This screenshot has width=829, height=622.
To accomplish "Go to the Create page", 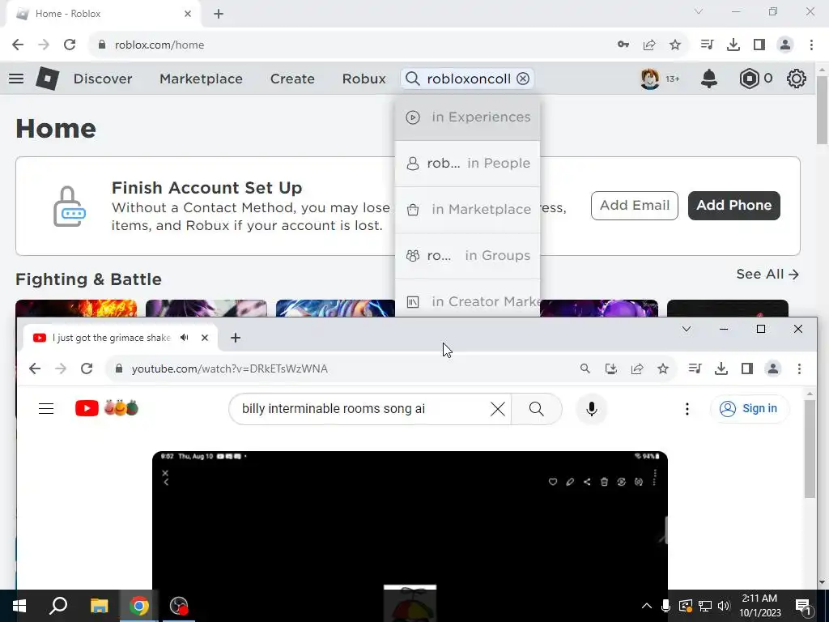I will coord(292,79).
